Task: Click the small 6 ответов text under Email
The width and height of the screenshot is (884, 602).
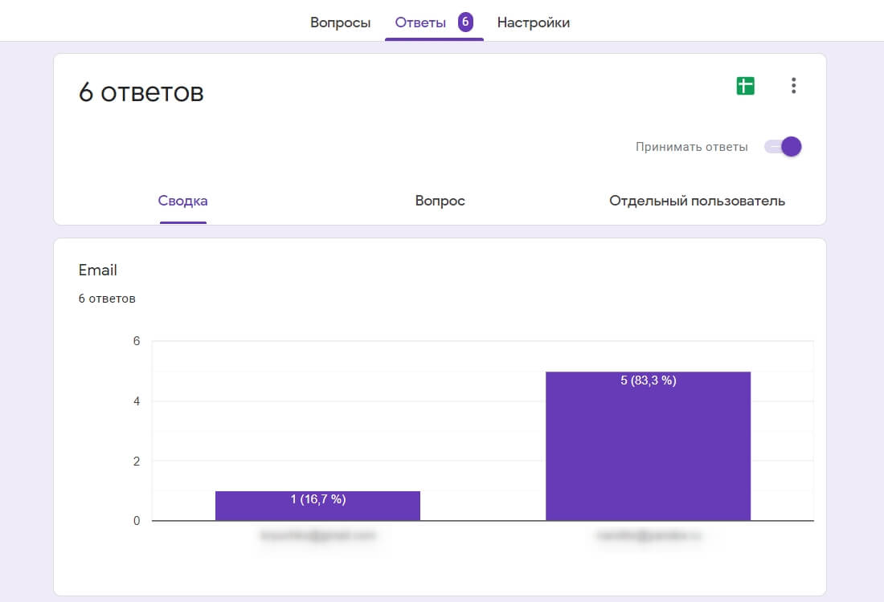Action: (x=107, y=299)
